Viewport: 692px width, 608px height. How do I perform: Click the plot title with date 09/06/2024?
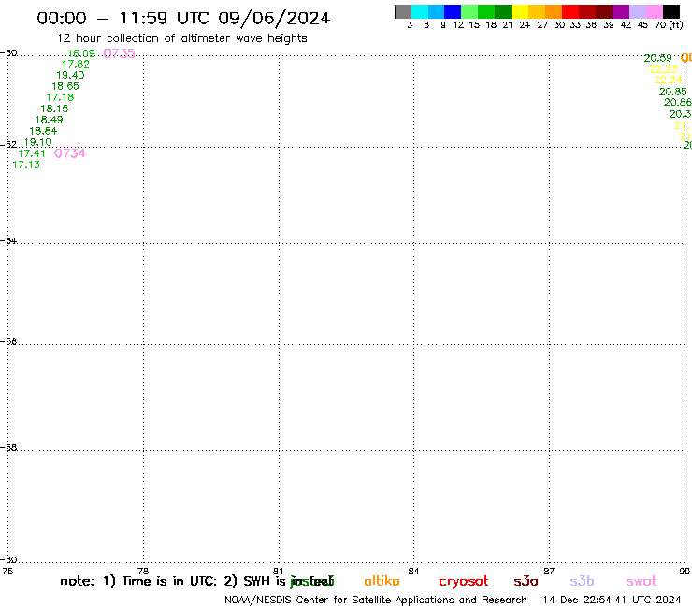pyautogui.click(x=183, y=18)
